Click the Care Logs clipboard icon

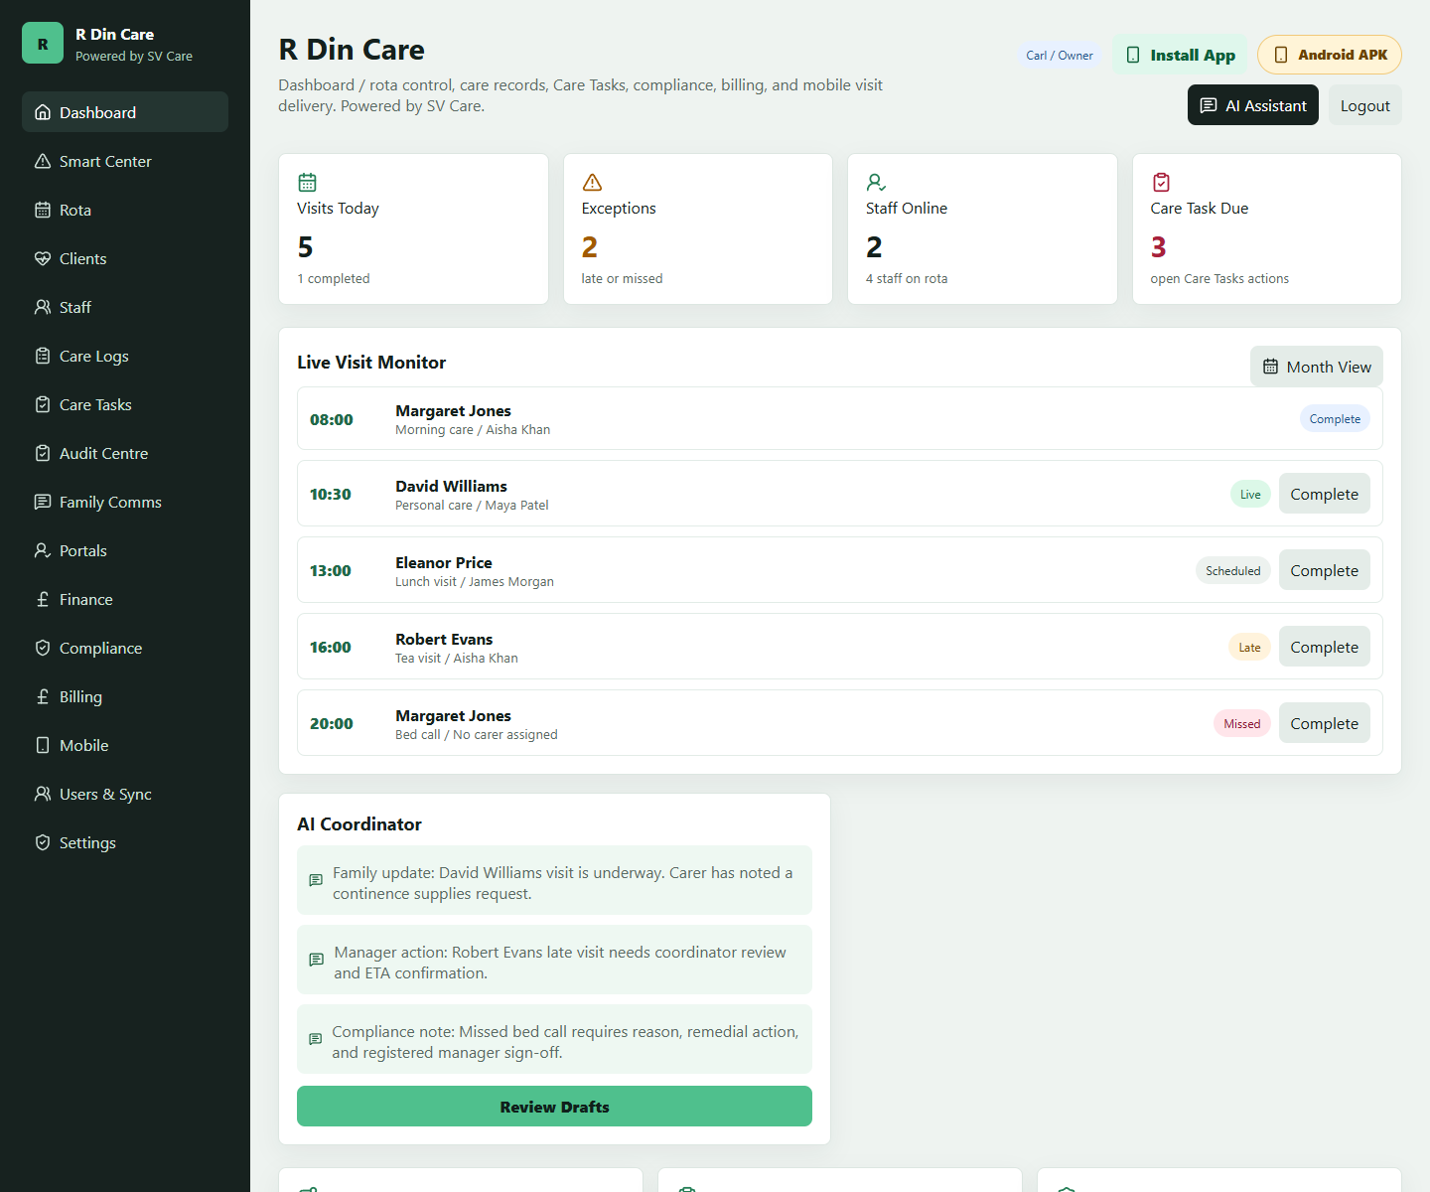(43, 356)
